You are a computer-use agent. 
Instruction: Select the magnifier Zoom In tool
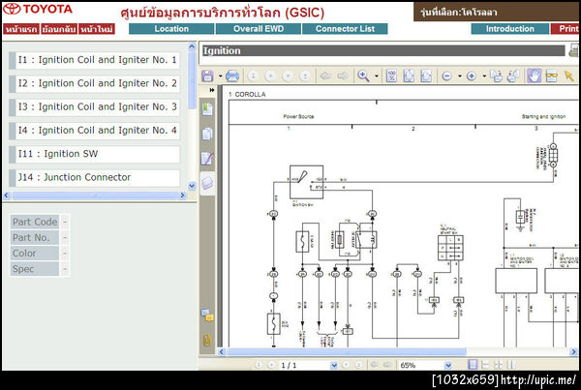pyautogui.click(x=363, y=75)
